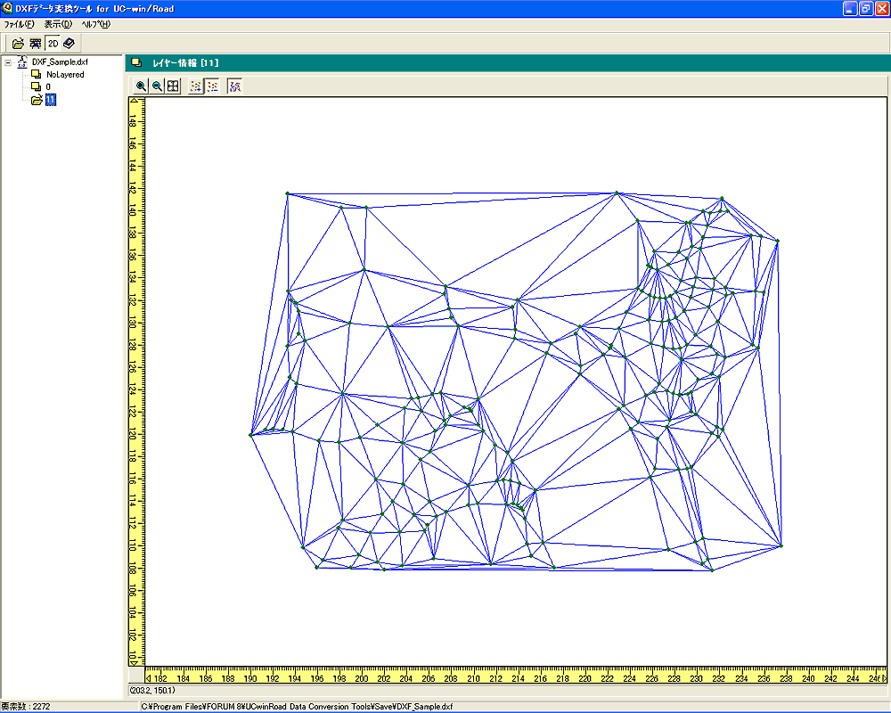Screen dimensions: 891x713
Task: Minimize the DXF conversion tool window
Action: pos(850,9)
